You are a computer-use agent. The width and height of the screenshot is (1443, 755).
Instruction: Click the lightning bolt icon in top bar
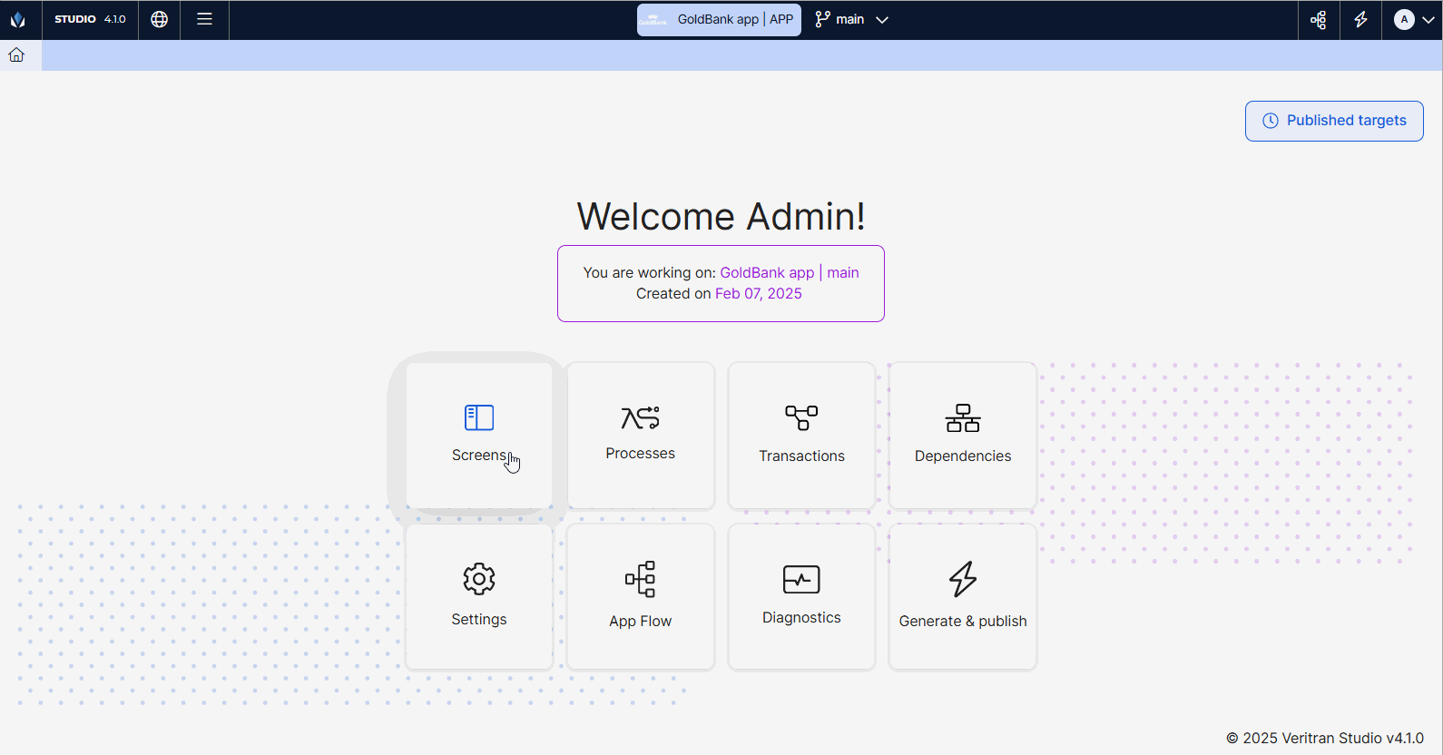[x=1360, y=19]
